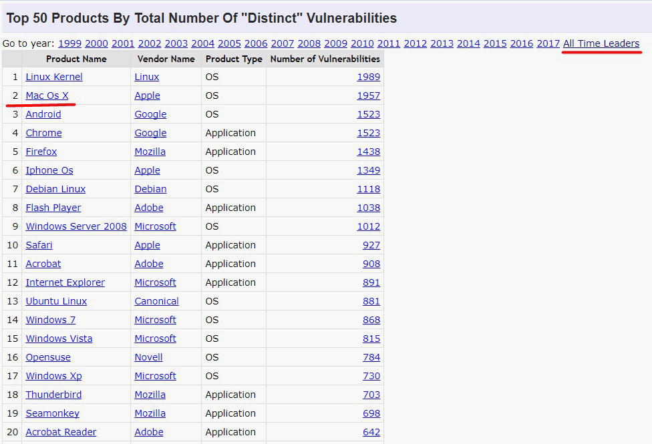Screen dimensions: 652x444
Task: Open the Linux Kernel product link
Action: (54, 77)
